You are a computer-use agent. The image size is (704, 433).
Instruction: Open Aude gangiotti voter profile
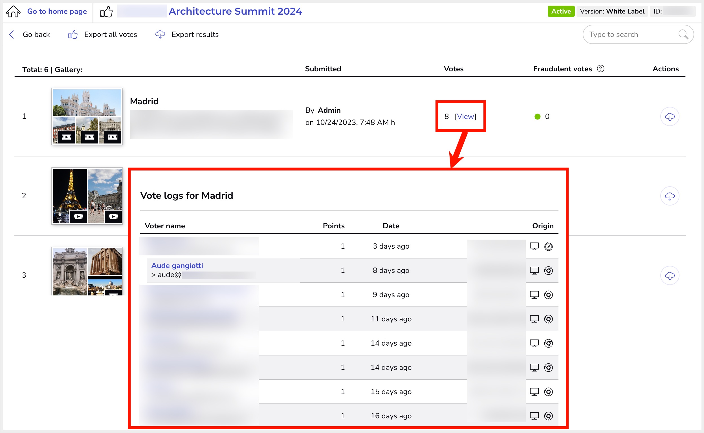click(x=177, y=266)
